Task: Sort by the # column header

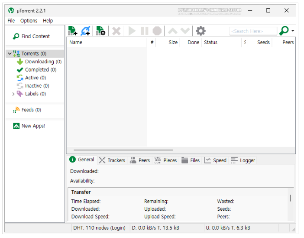Action: 152,42
